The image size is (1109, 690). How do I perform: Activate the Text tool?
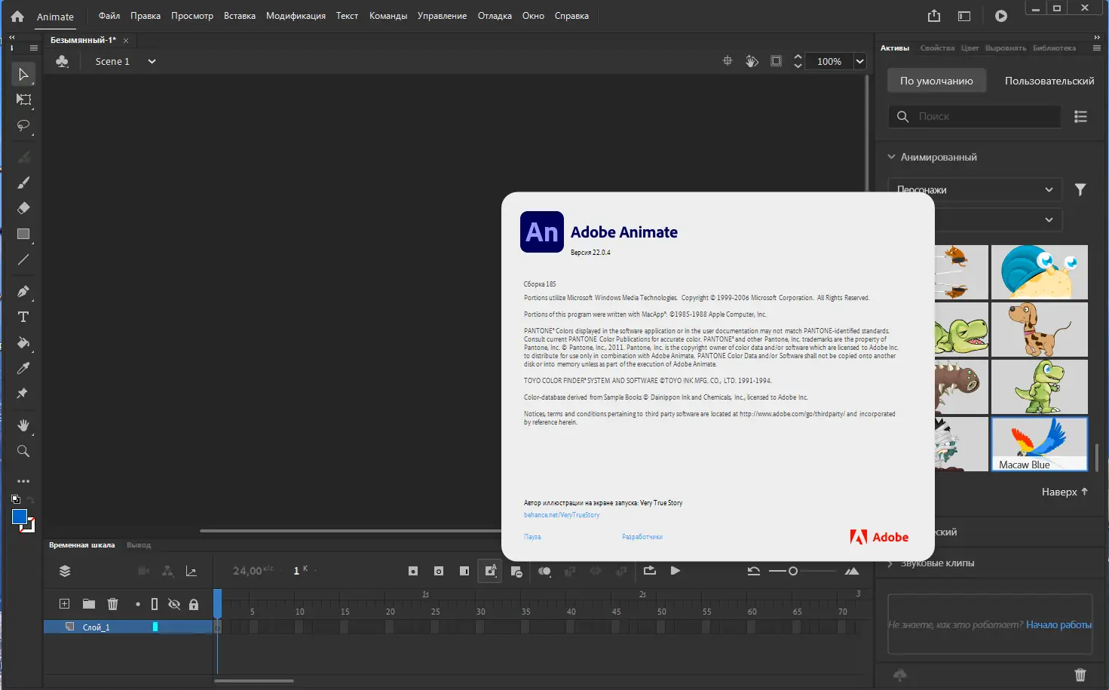point(23,317)
